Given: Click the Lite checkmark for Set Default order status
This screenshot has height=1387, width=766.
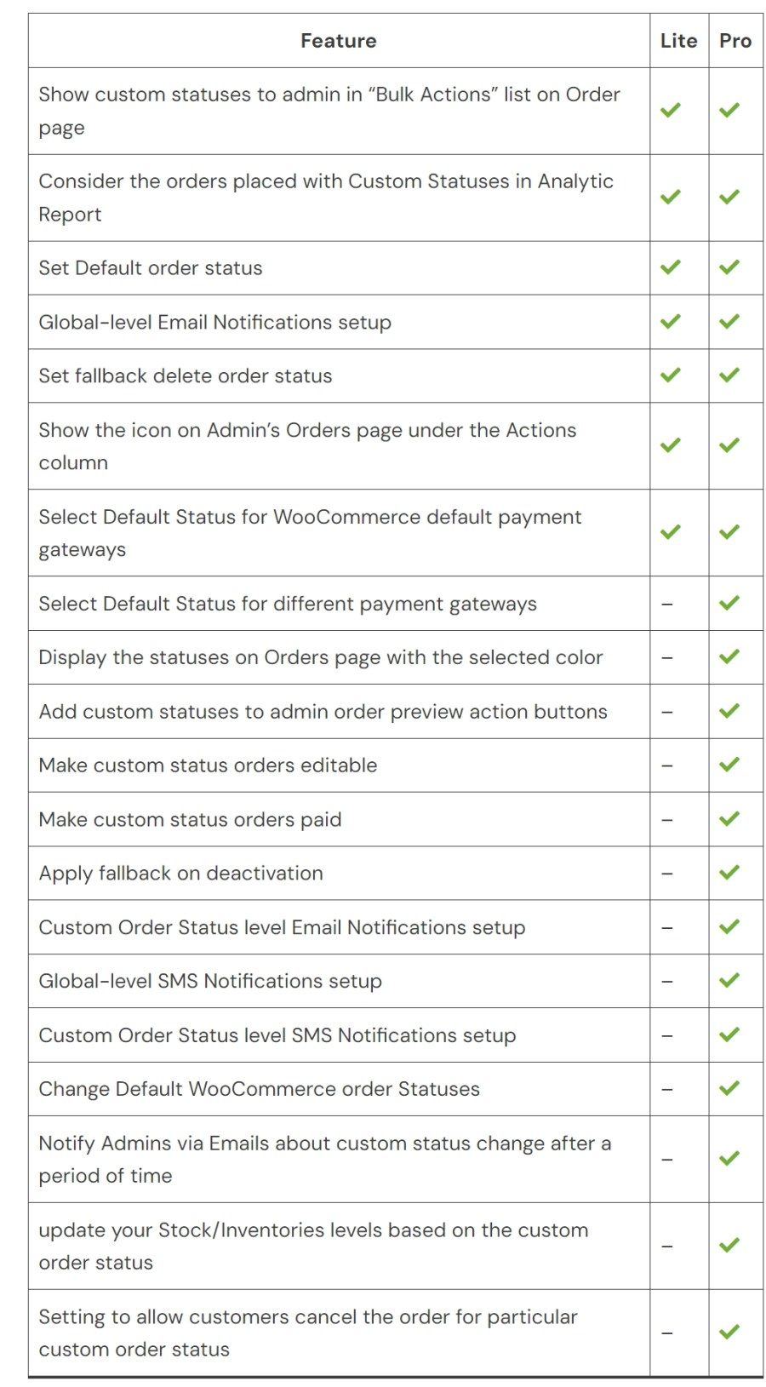Looking at the screenshot, I should coord(671,267).
